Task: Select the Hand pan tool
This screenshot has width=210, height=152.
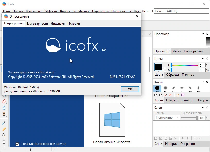Action: click(4, 142)
